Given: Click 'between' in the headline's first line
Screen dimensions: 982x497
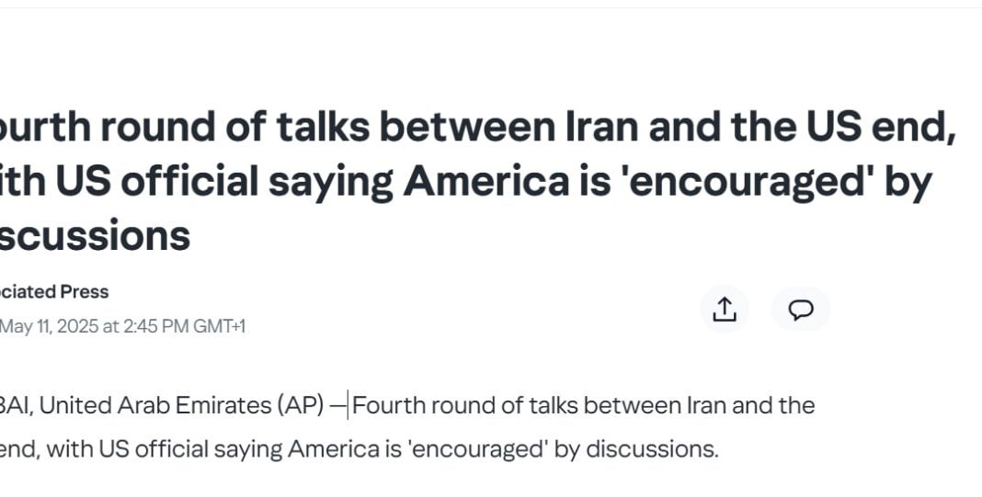Looking at the screenshot, I should pyautogui.click(x=467, y=127).
